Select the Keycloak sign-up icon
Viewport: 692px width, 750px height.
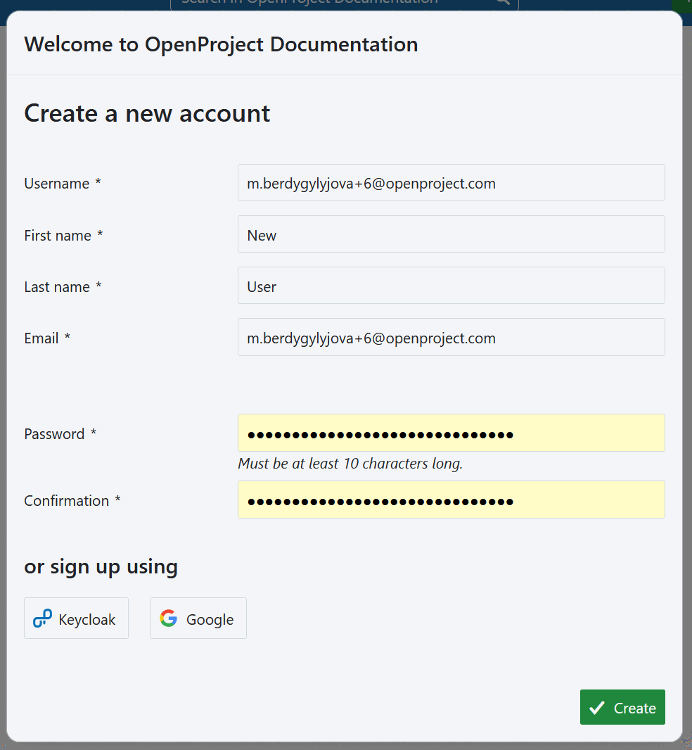tap(41, 618)
